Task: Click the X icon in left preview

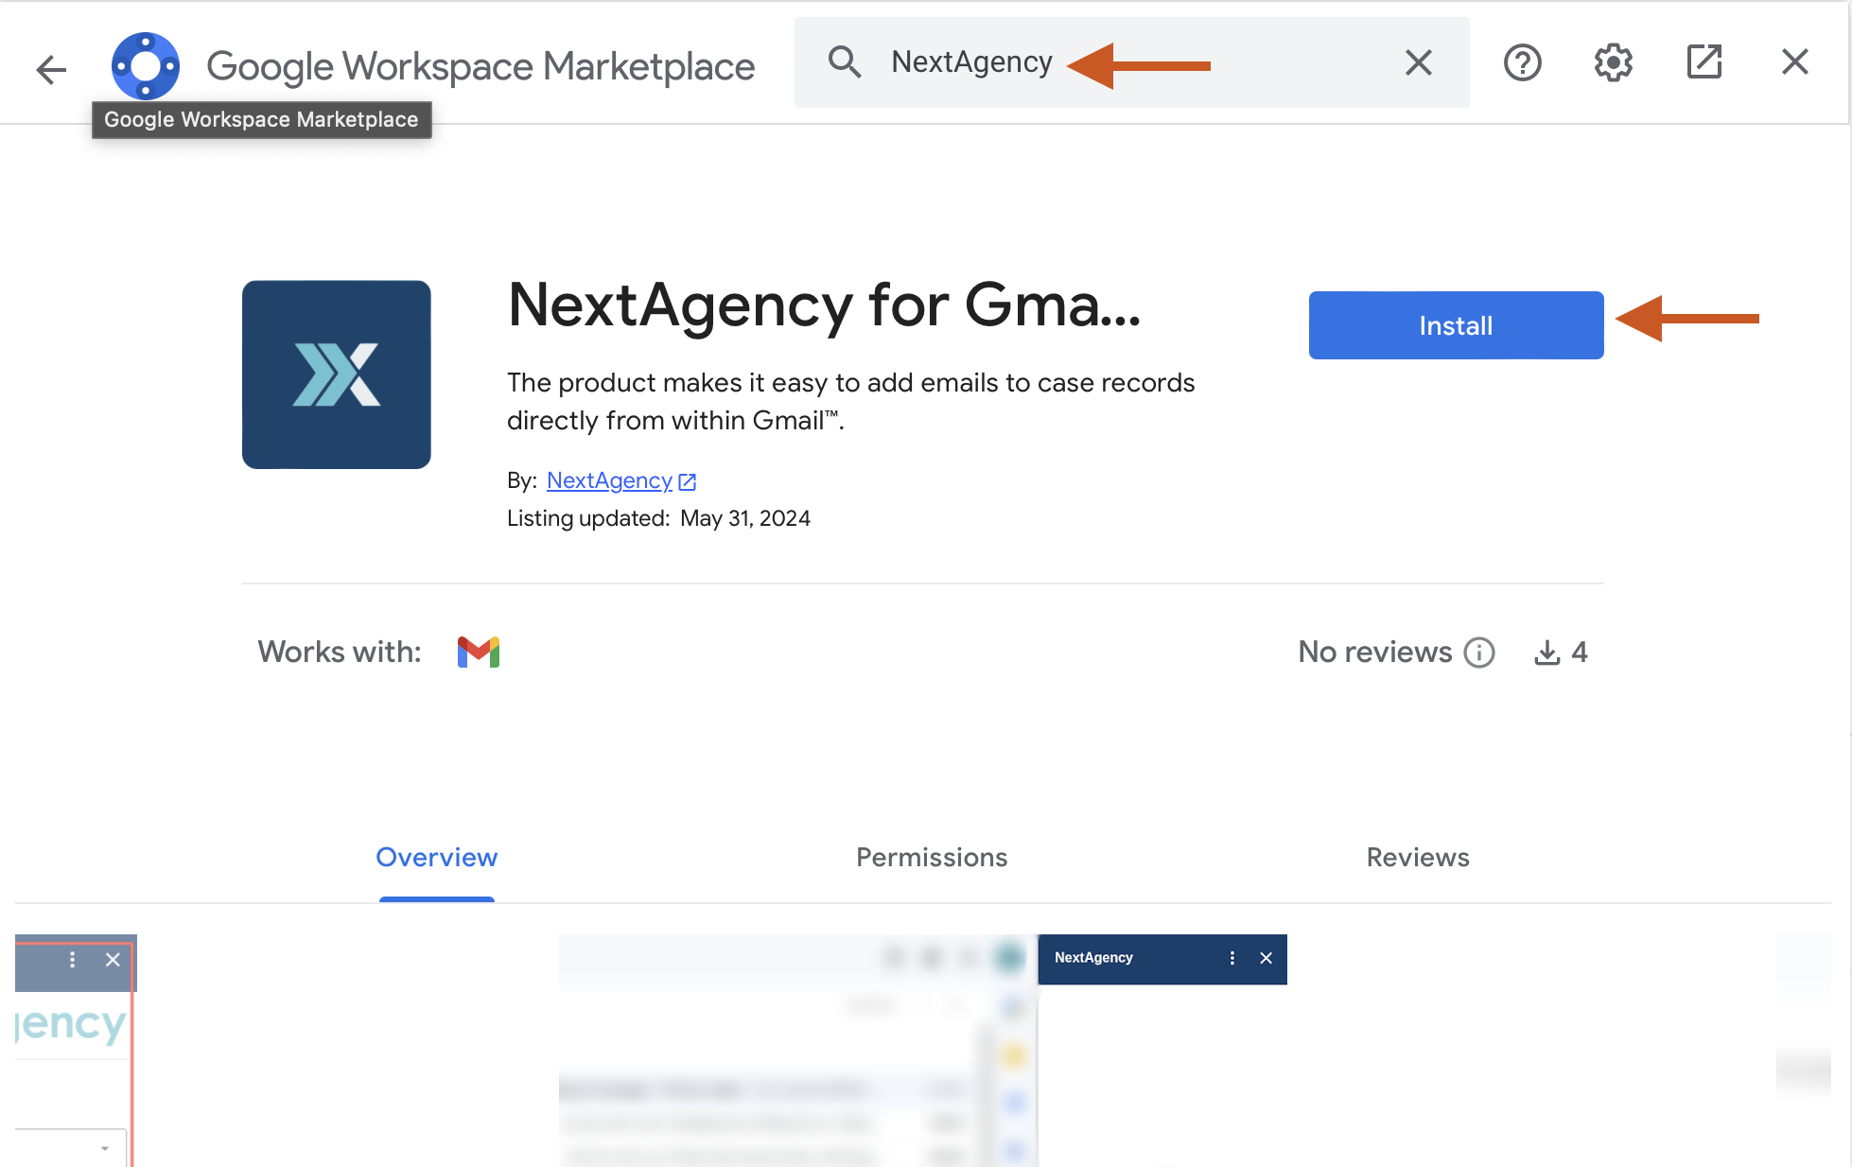Action: (x=113, y=960)
